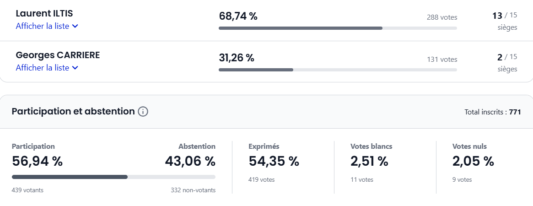
Task: Click the 13 / 15 sièges figure
Action: tap(505, 16)
